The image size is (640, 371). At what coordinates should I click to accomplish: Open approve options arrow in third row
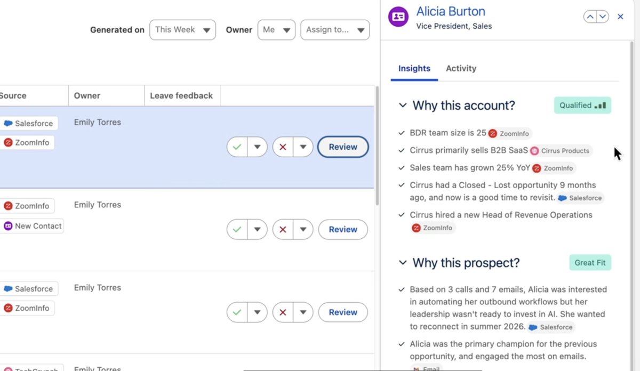click(x=257, y=312)
